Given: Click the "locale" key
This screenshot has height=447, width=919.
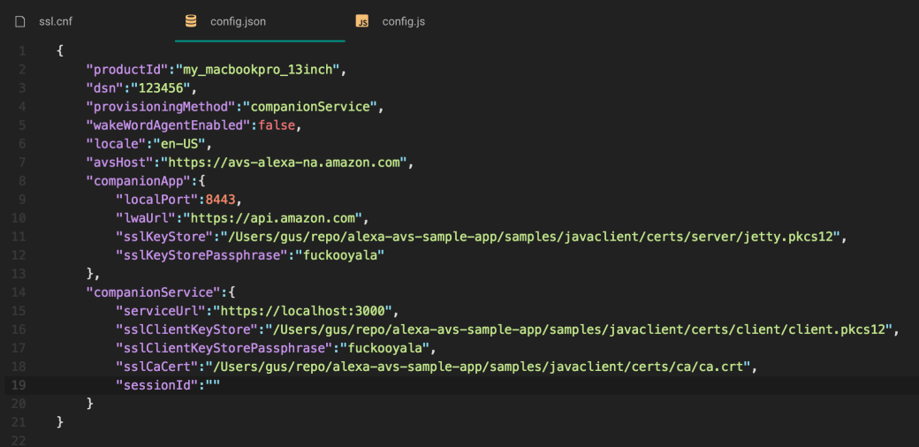Looking at the screenshot, I should tap(116, 144).
